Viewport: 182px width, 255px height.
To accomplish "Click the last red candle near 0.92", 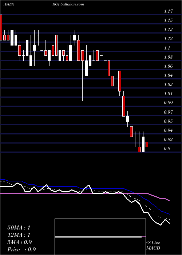I will [x=147, y=144].
